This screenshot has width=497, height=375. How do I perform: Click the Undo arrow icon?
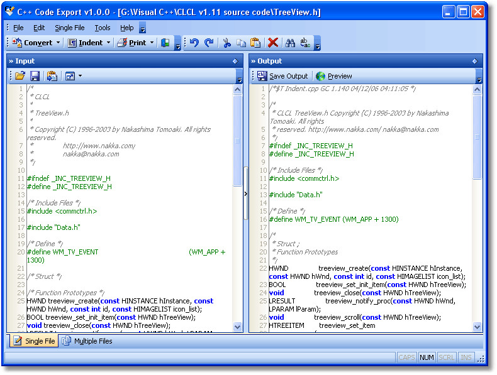pos(194,43)
